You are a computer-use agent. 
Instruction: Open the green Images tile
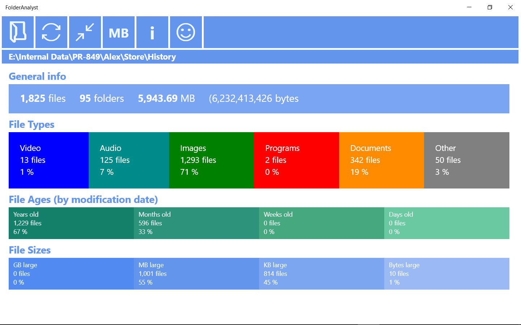(x=211, y=160)
